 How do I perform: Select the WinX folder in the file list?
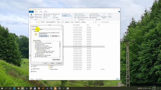[x=51, y=67]
